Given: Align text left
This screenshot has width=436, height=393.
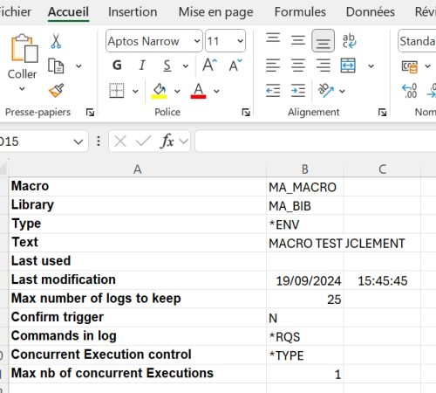Looking at the screenshot, I should [x=273, y=65].
